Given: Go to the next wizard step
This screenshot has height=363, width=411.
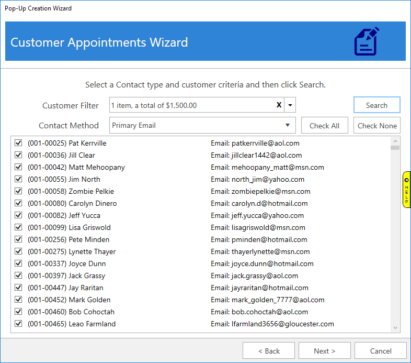Looking at the screenshot, I should (x=324, y=351).
